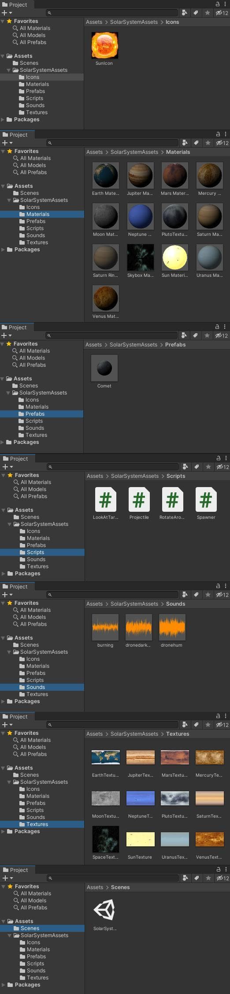230x994 pixels.
Task: Select the Skybox material sphere
Action: (x=141, y=257)
